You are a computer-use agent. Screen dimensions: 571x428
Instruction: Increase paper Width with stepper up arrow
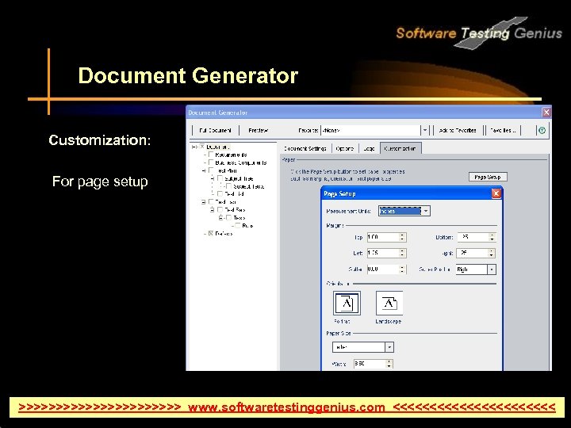click(389, 361)
